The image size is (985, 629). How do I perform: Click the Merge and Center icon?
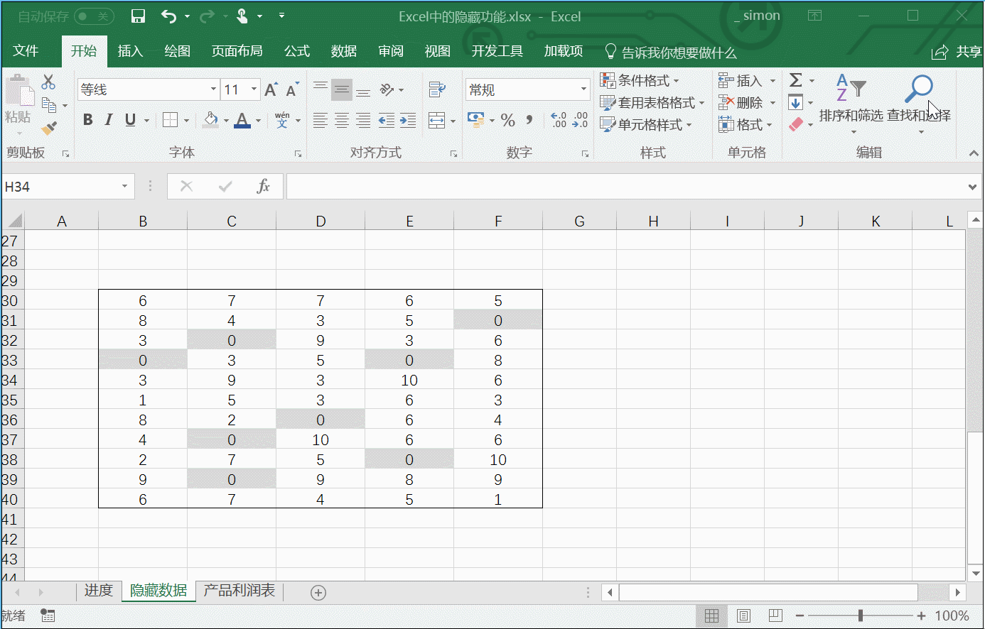pos(437,120)
